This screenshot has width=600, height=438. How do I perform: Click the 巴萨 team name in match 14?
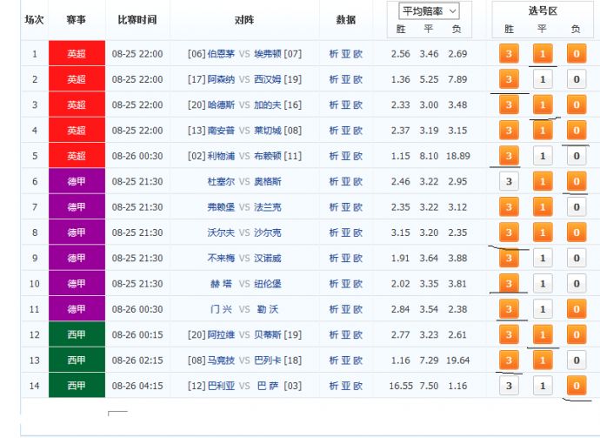pyautogui.click(x=266, y=385)
